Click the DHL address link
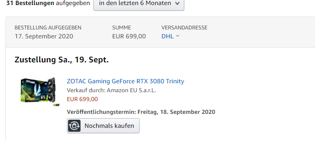Viewport: 315px width, 141px height. click(x=168, y=36)
